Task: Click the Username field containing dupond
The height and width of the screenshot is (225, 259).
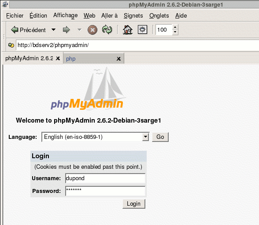Action: (x=105, y=178)
